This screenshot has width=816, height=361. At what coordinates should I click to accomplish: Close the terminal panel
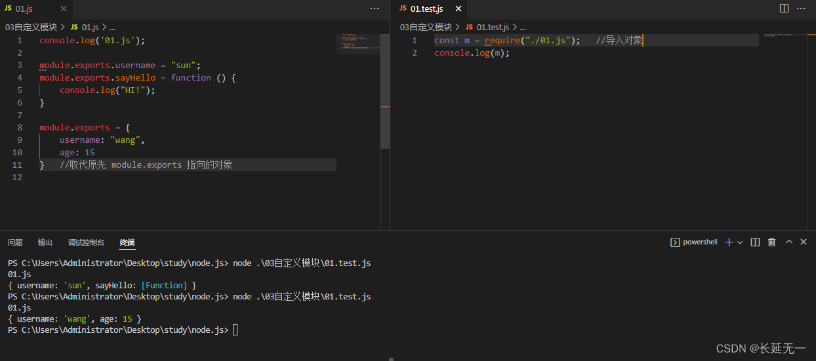804,242
